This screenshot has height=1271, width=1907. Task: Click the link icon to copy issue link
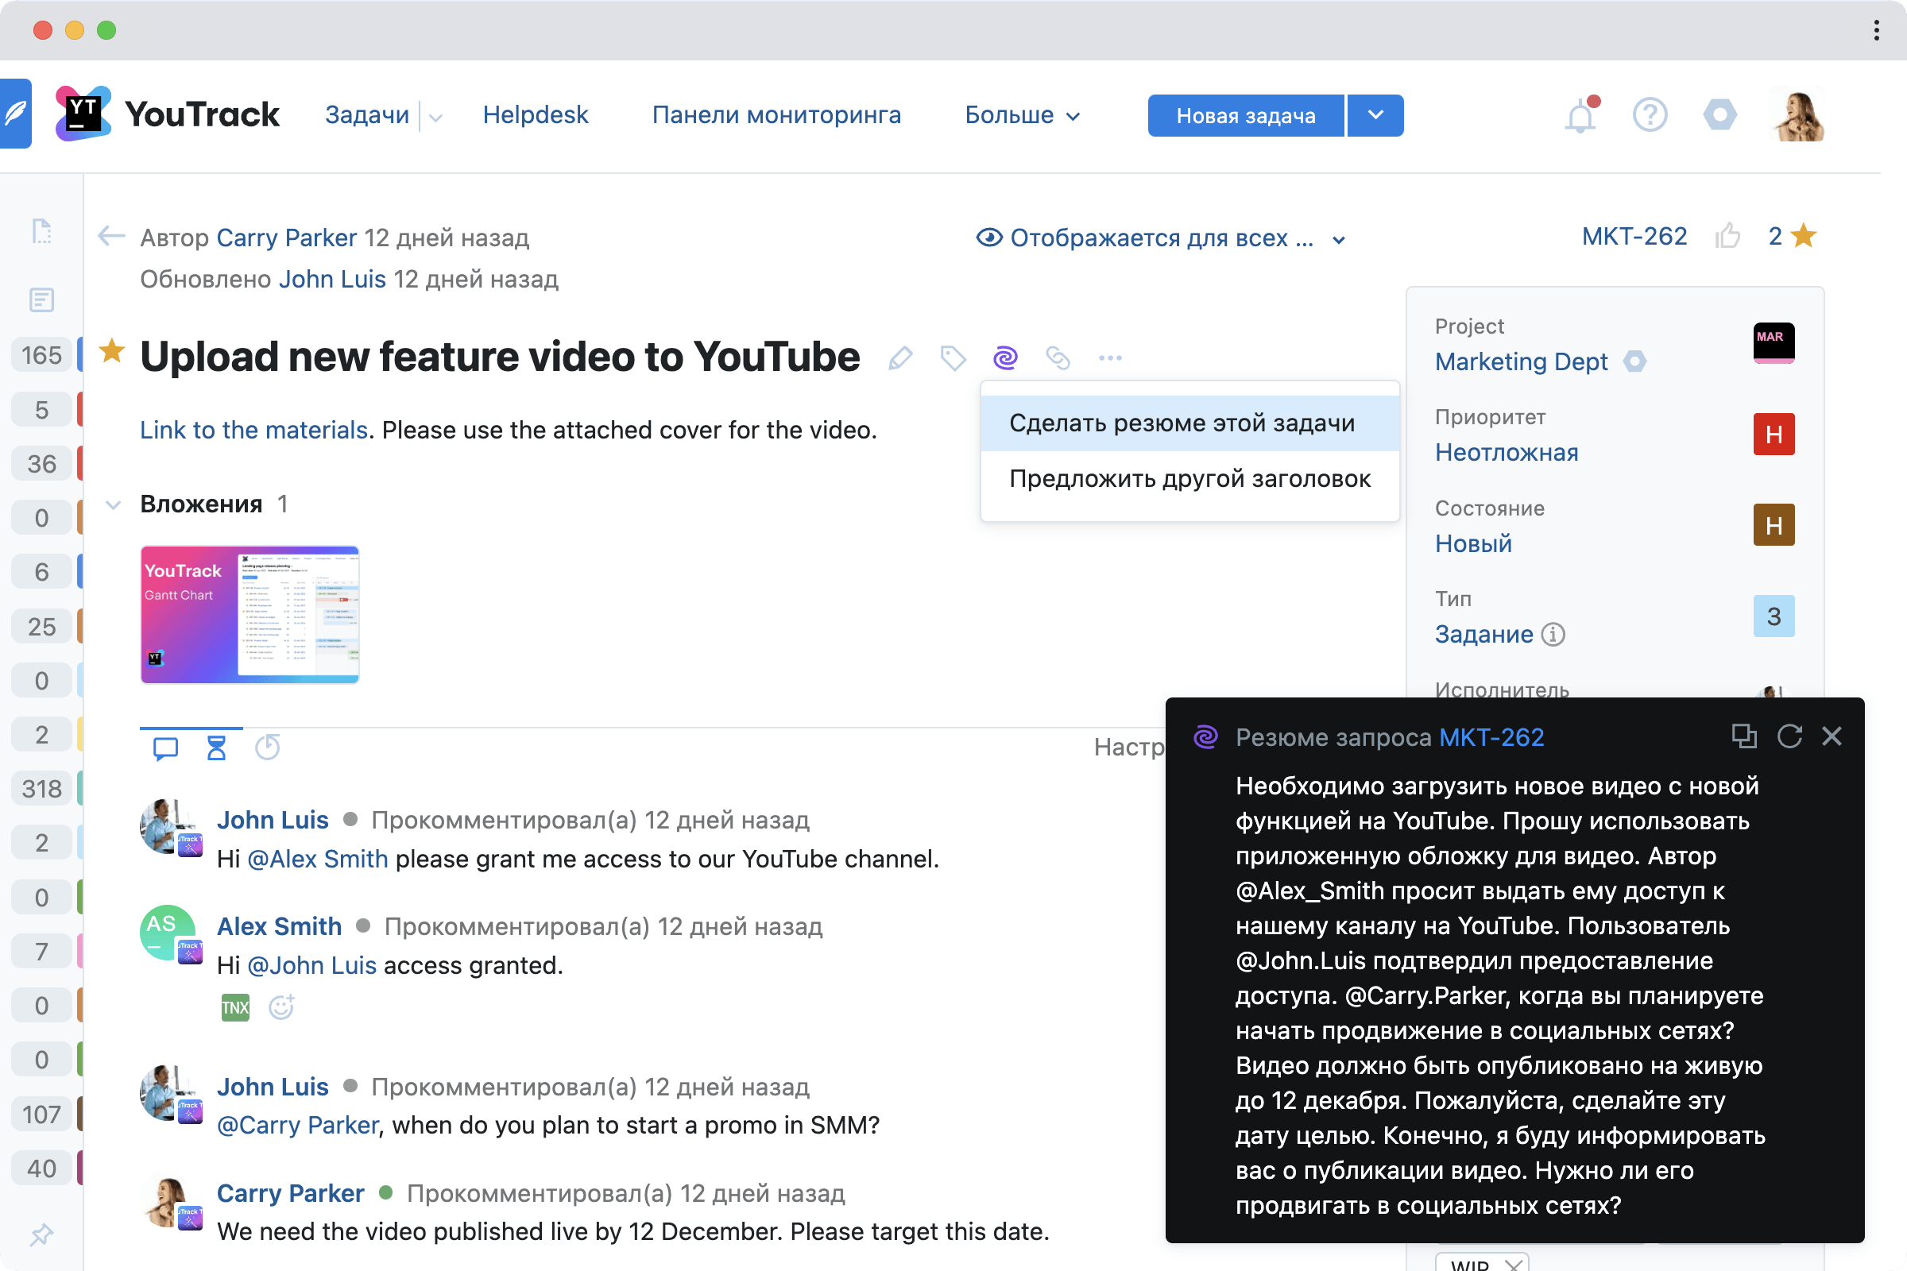pyautogui.click(x=1058, y=357)
